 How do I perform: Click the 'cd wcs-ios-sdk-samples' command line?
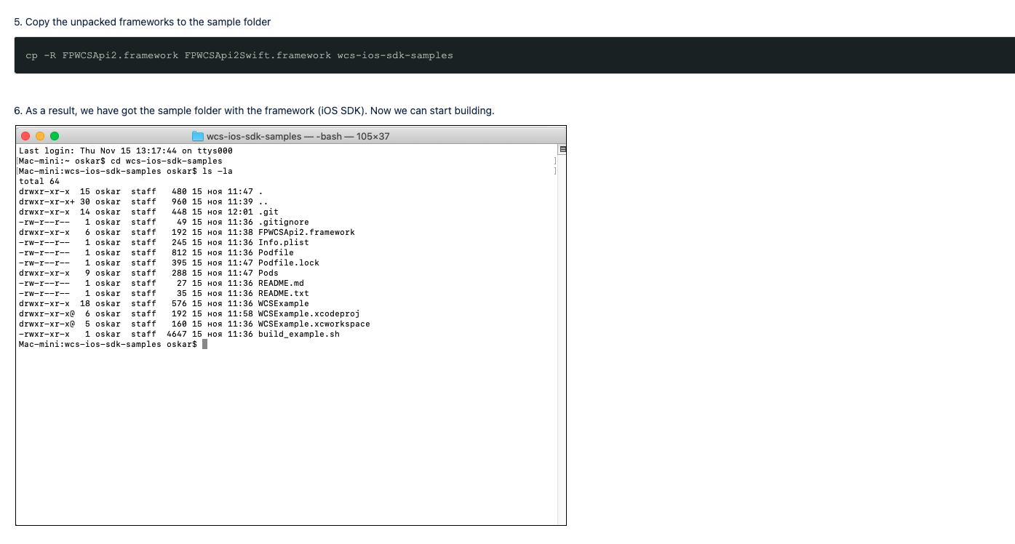pos(121,161)
